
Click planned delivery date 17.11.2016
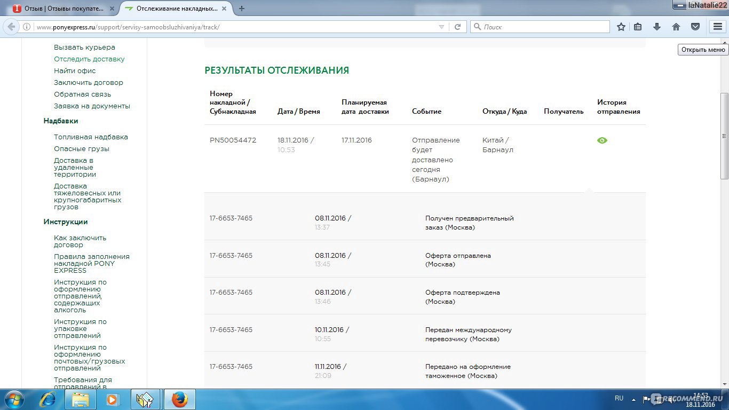tap(356, 140)
